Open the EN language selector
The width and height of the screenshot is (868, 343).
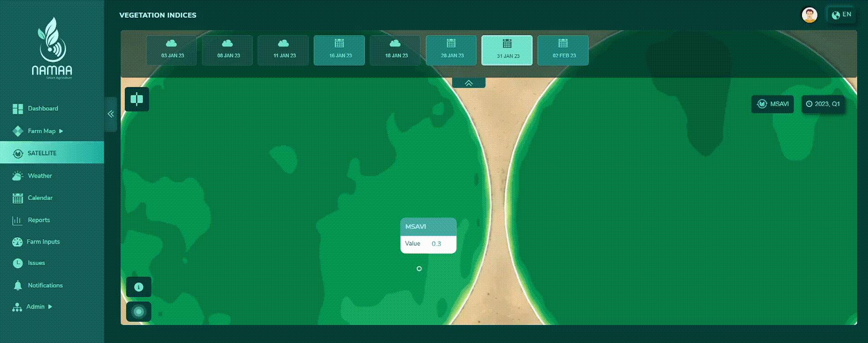[x=841, y=15]
